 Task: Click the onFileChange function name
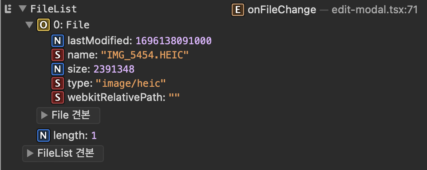pyautogui.click(x=282, y=10)
